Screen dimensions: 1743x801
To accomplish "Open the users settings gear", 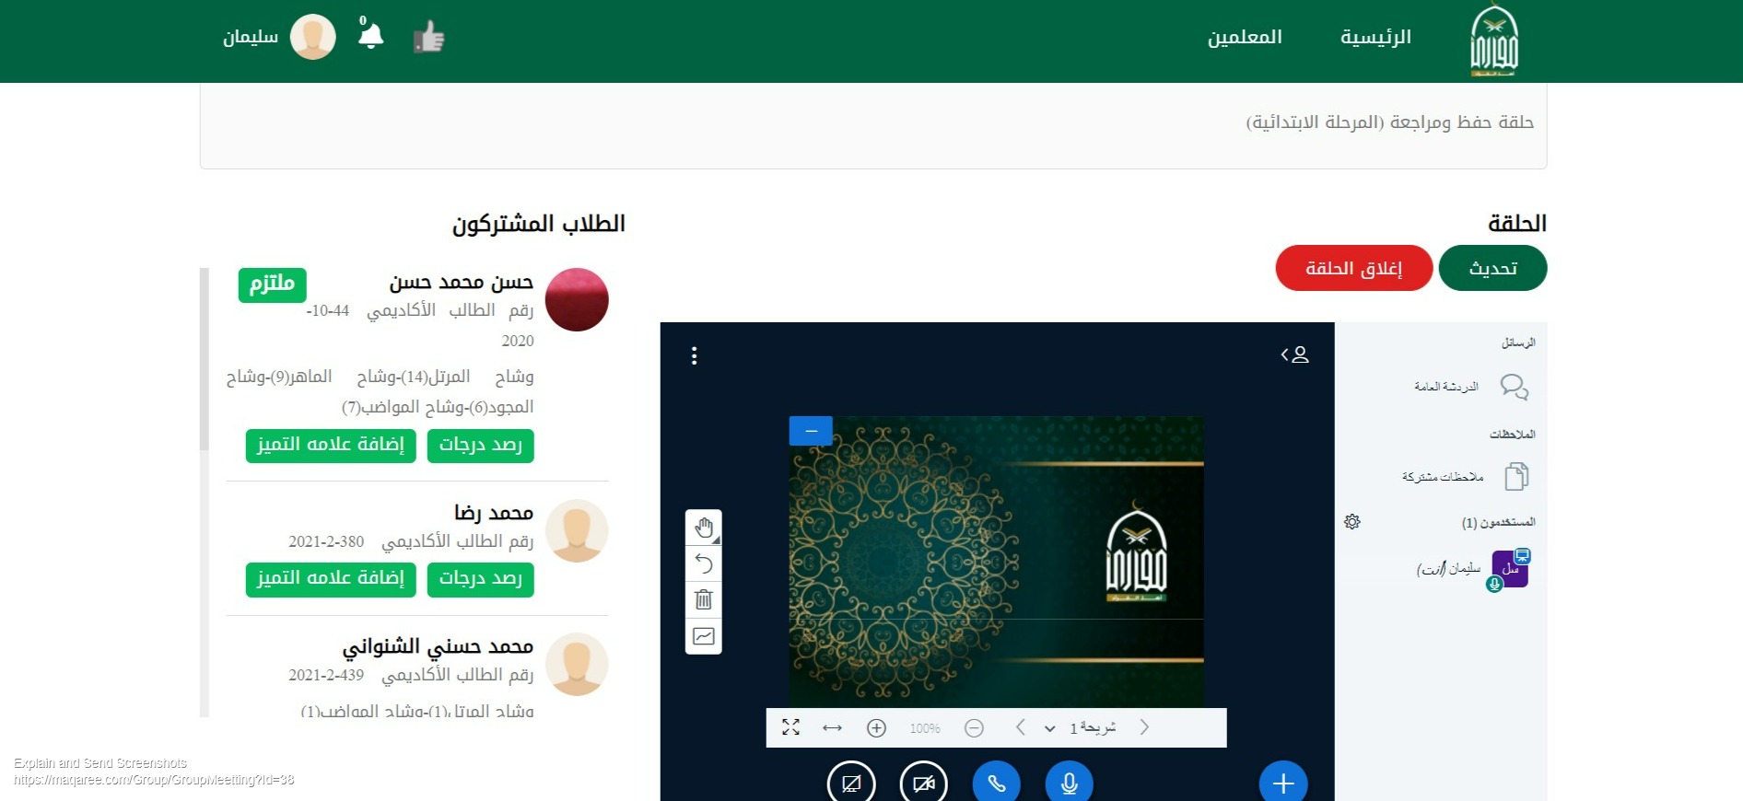I will [1352, 522].
